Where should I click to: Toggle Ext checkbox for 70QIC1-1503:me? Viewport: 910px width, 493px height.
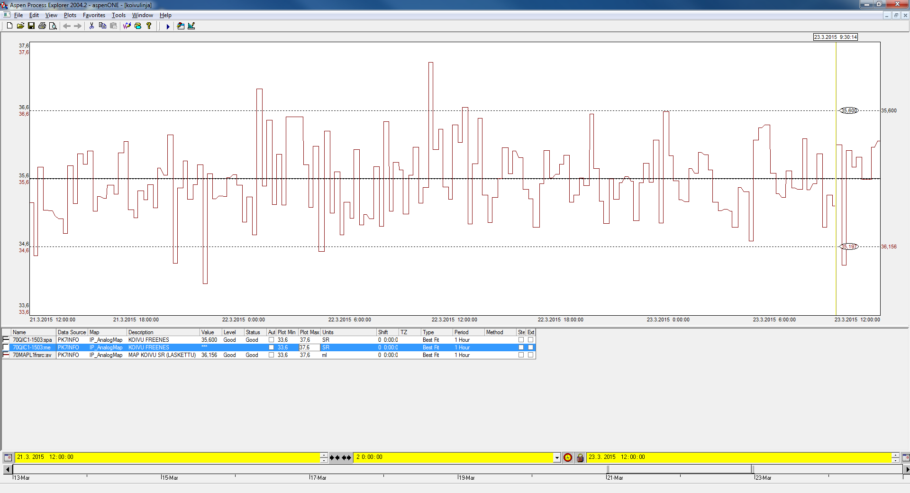[x=530, y=347]
